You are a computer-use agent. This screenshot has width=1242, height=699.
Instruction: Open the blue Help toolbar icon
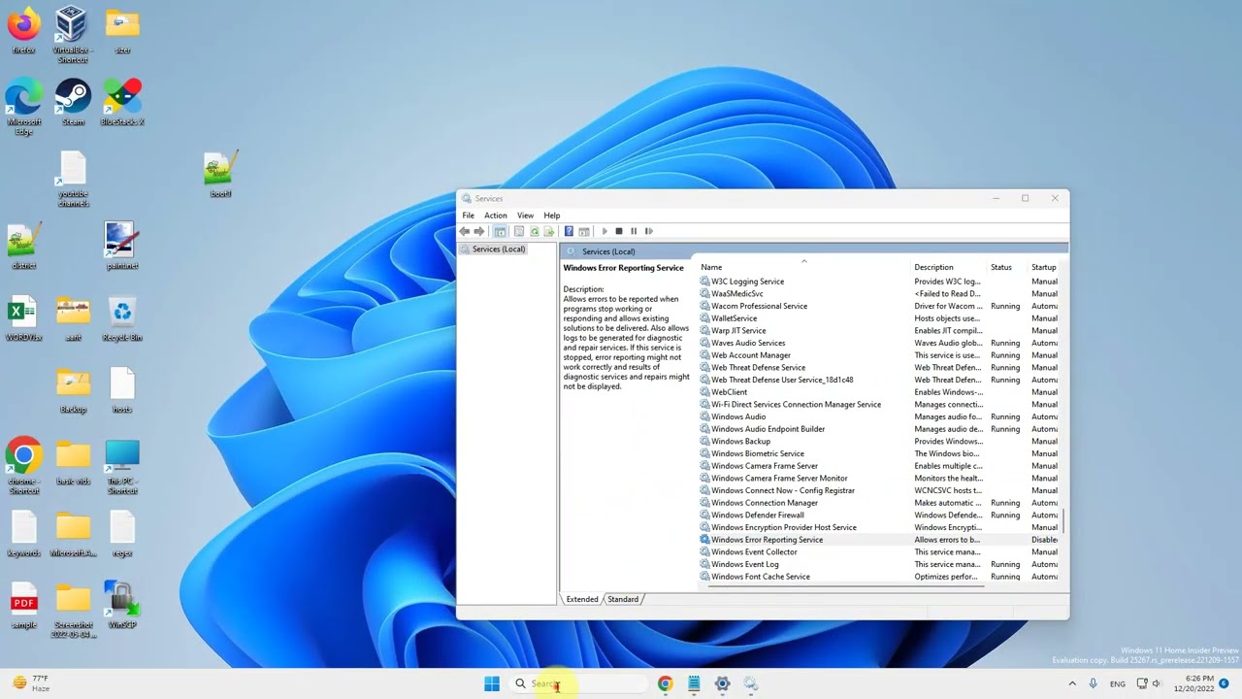pyautogui.click(x=569, y=231)
